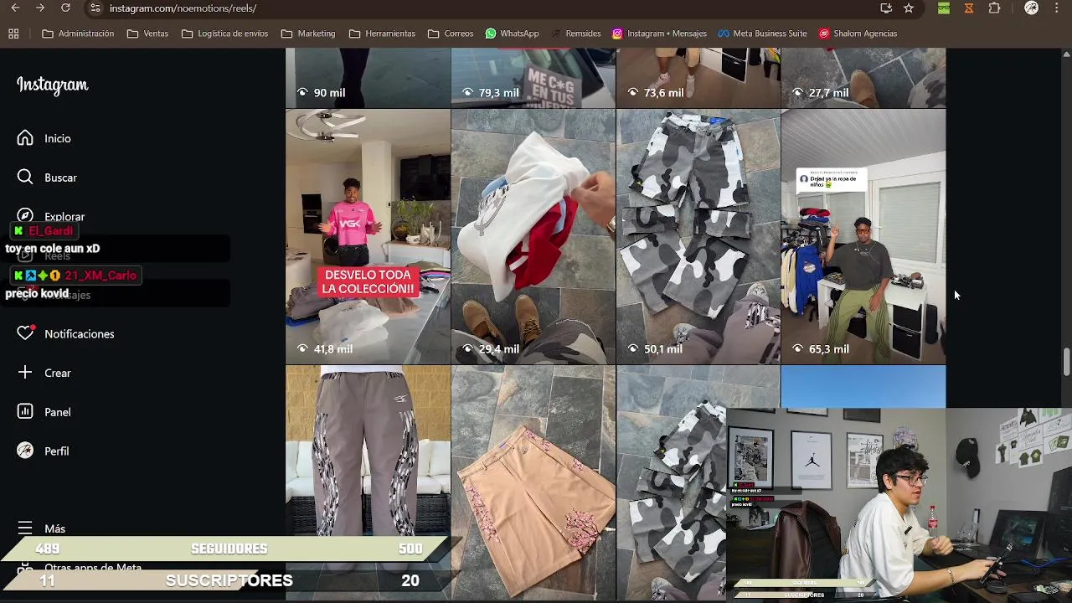The height and width of the screenshot is (603, 1072).
Task: Open Notificaciones heart icon
Action: 25,333
